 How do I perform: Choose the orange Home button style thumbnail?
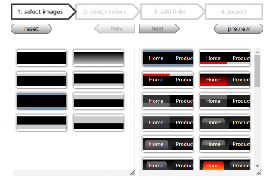click(224, 165)
